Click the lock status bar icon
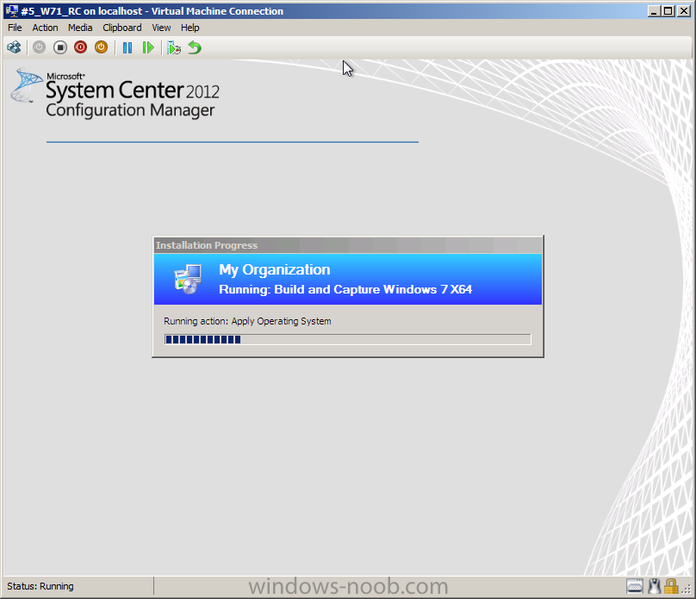696x599 pixels. pos(671,587)
